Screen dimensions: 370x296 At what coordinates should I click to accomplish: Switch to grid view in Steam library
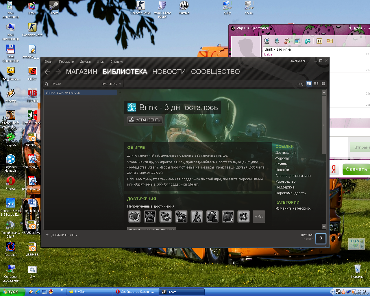tap(323, 84)
